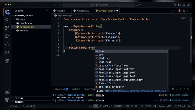Open the Accounts menu icon
The image size is (195, 110).
click(7, 92)
